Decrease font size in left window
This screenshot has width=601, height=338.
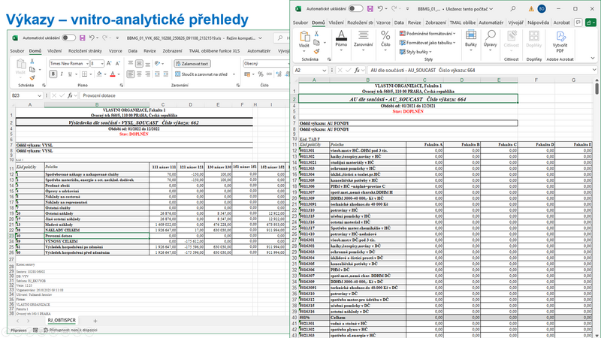118,64
